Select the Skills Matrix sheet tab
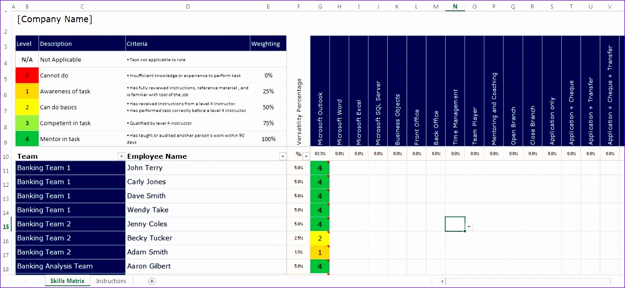The image size is (625, 288). [67, 281]
